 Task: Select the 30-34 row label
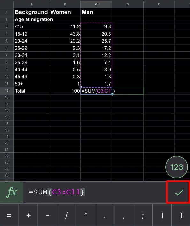coord(32,55)
